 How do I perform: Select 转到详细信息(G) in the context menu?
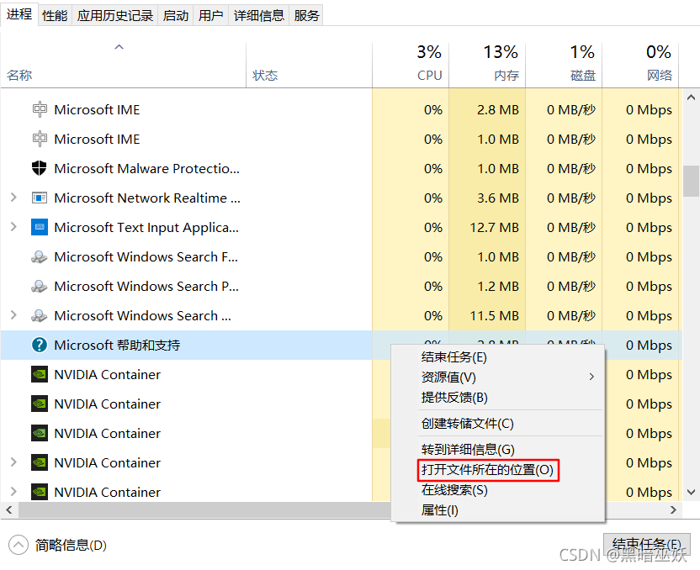[x=498, y=449]
